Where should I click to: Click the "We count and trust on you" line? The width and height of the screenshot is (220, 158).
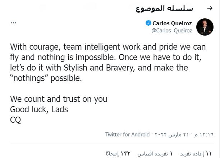tap(59, 99)
